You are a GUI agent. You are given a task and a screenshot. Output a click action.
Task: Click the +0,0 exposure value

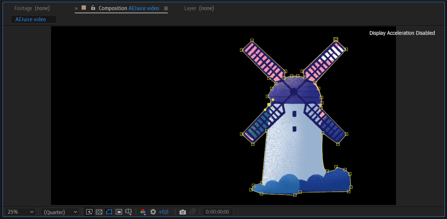point(163,212)
